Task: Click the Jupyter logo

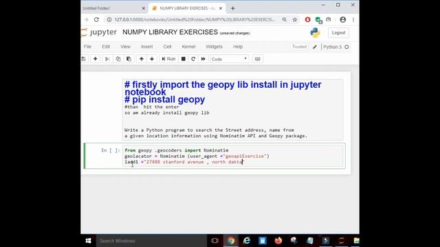Action: 99,32
